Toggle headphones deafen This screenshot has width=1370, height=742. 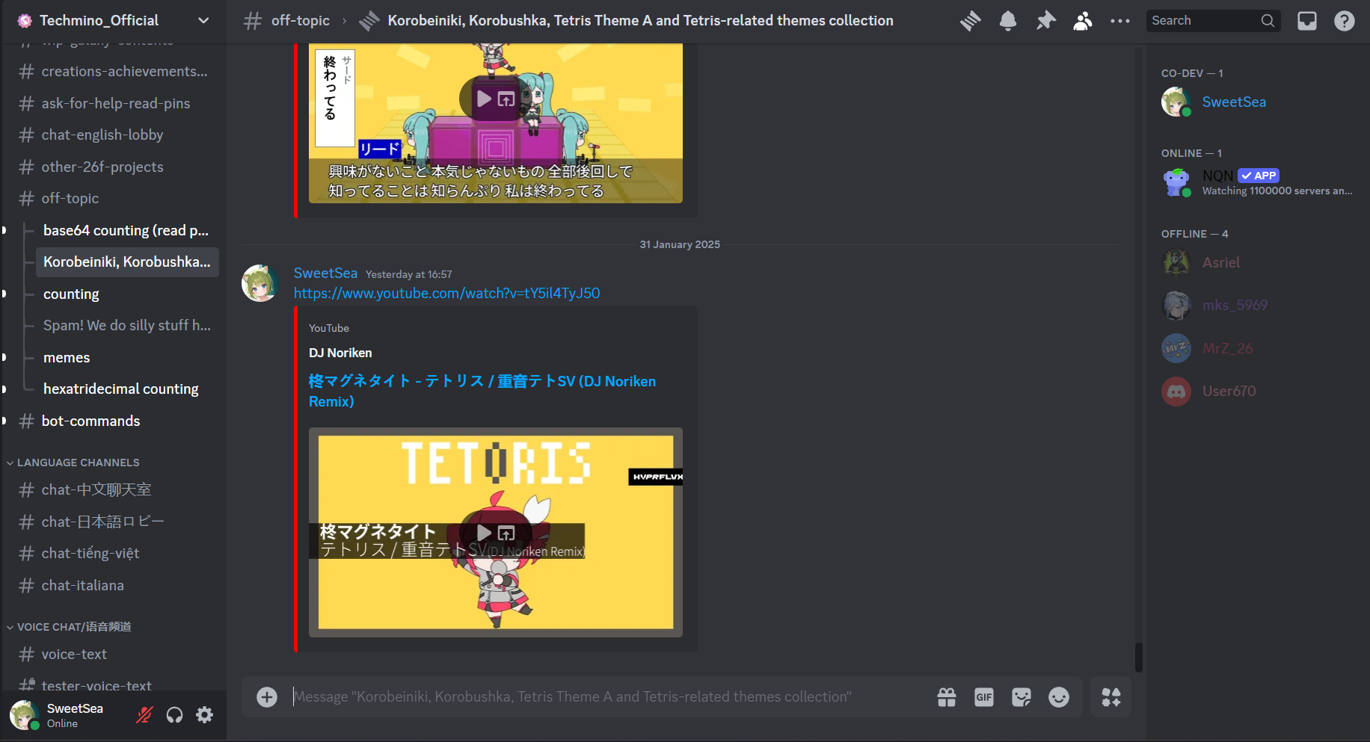point(174,715)
